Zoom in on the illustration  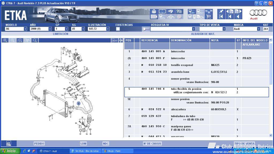coord(5,40)
